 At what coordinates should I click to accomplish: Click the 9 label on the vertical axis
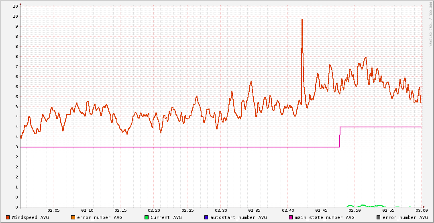coord(16,26)
